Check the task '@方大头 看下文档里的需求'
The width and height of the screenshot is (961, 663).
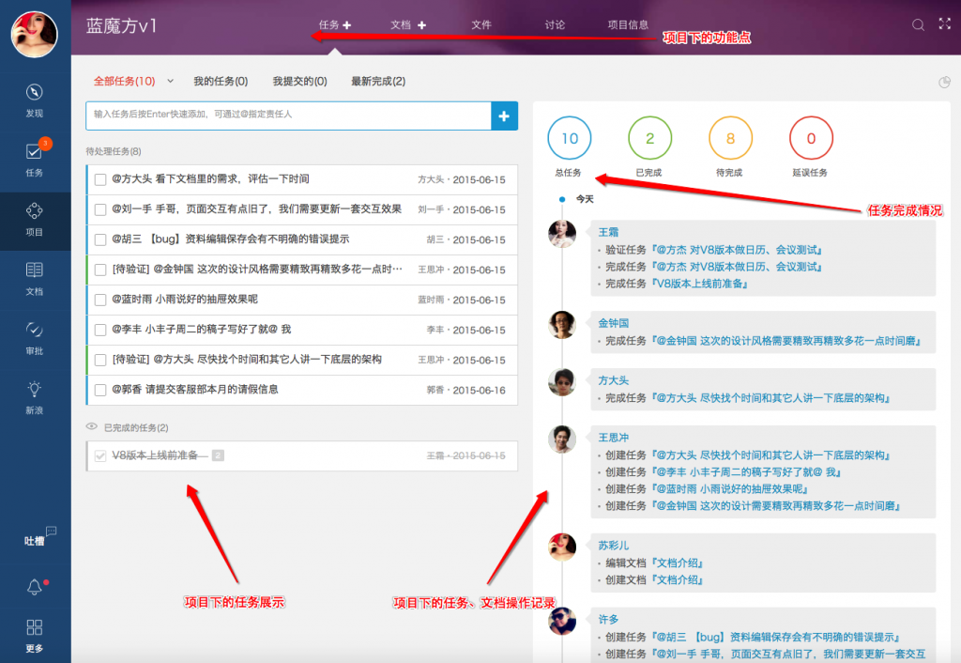(100, 179)
